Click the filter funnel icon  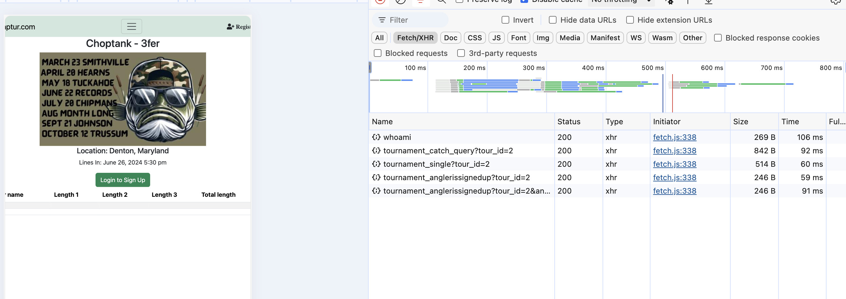[x=382, y=20]
